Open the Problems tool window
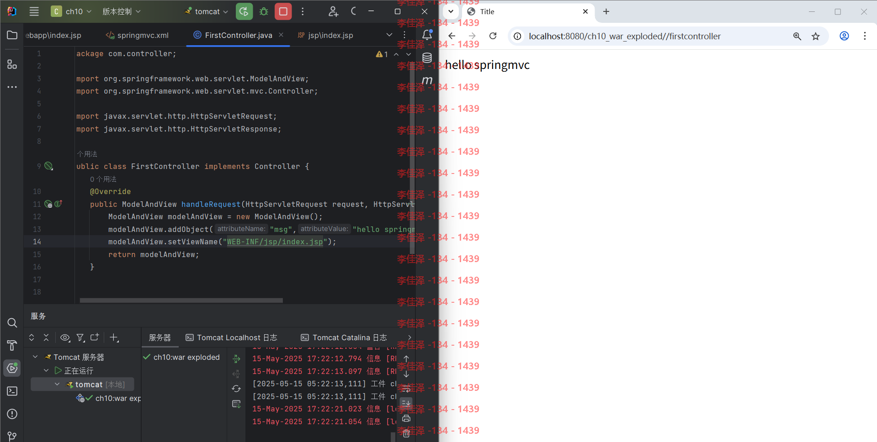The width and height of the screenshot is (877, 442). click(x=12, y=414)
